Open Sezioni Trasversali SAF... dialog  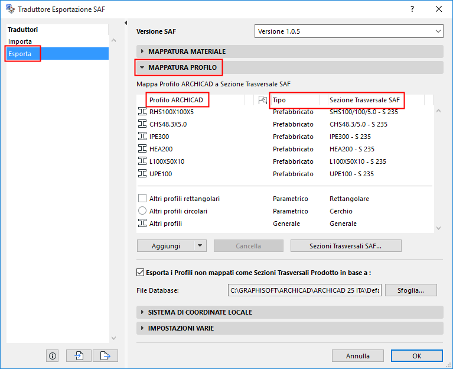(346, 246)
